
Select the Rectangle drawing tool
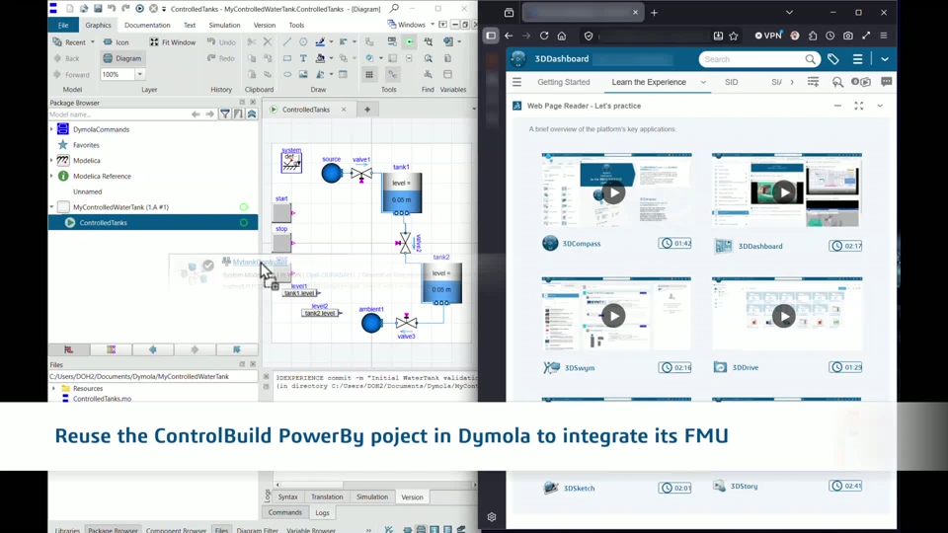[287, 58]
